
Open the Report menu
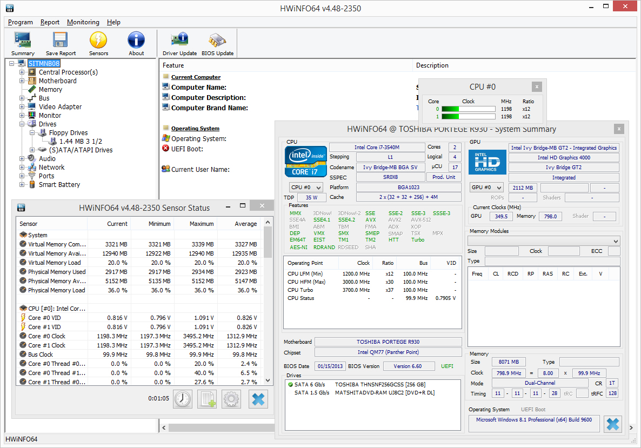50,22
